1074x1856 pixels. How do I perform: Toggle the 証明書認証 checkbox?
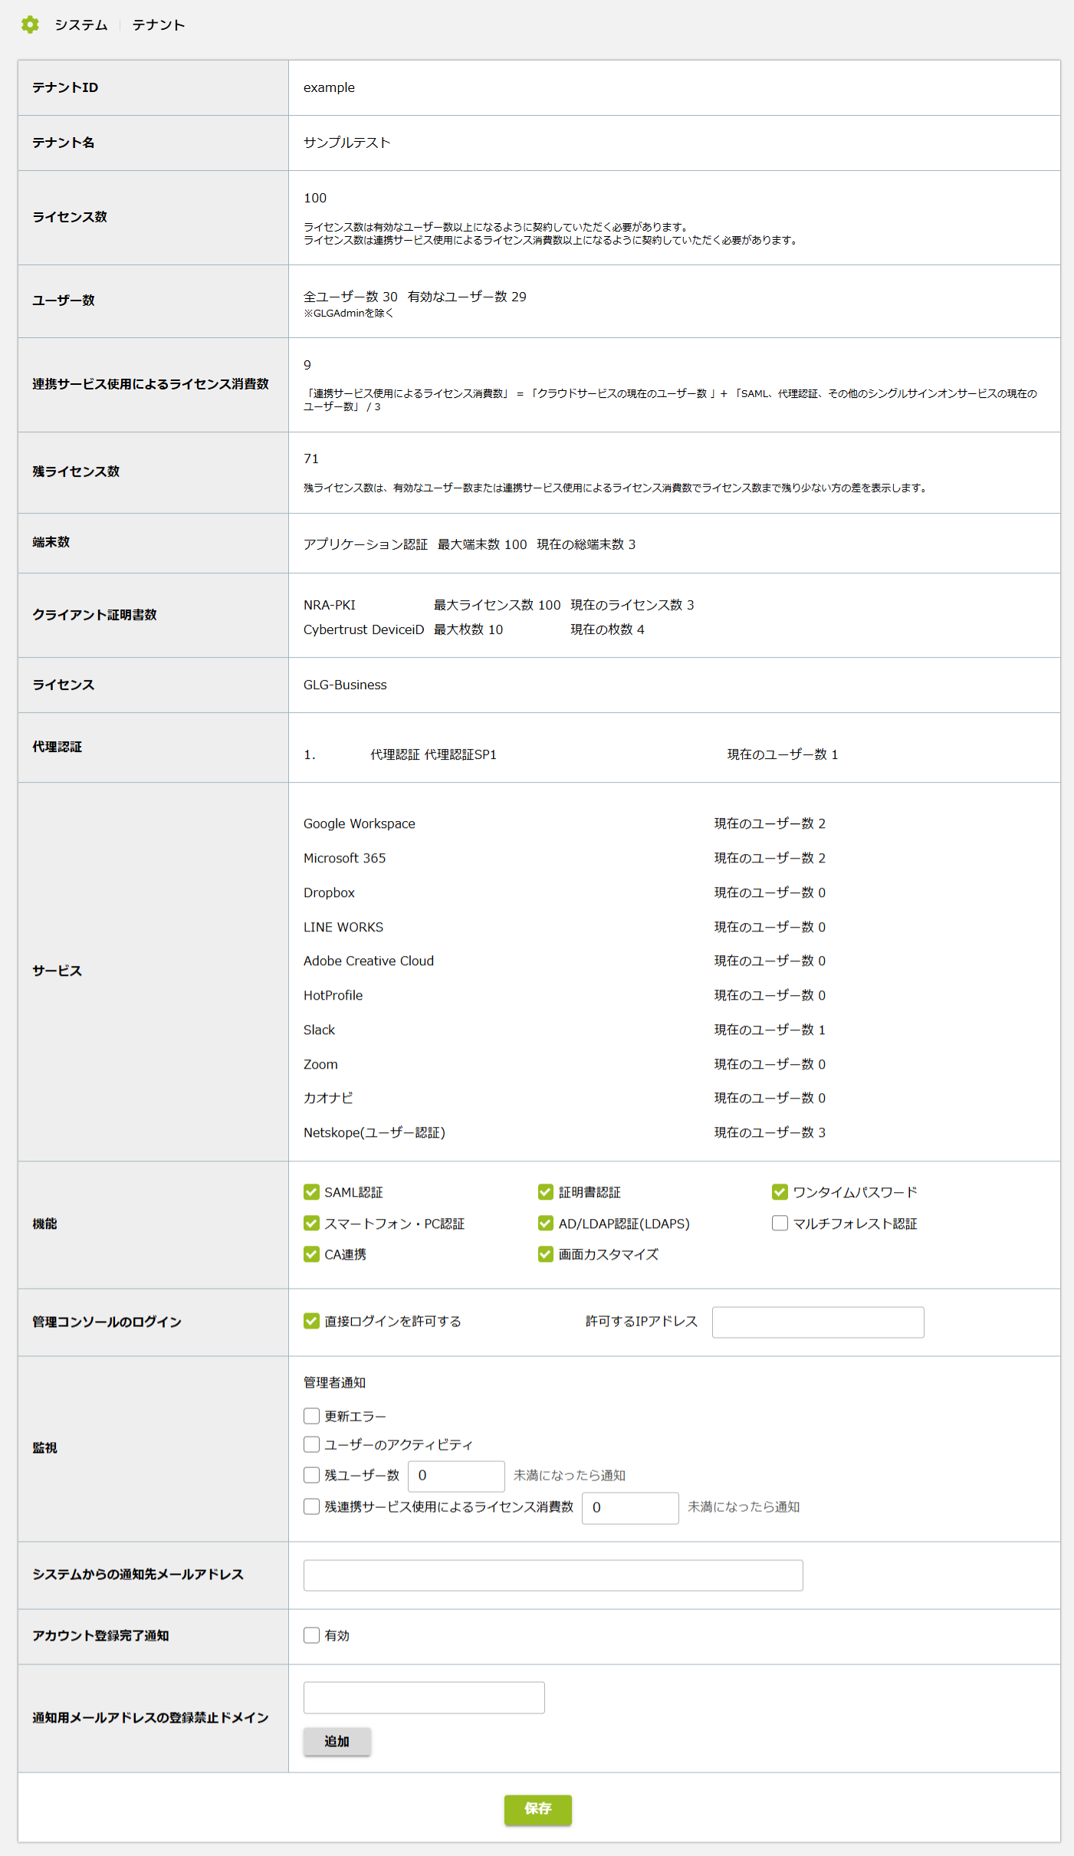pos(546,1192)
